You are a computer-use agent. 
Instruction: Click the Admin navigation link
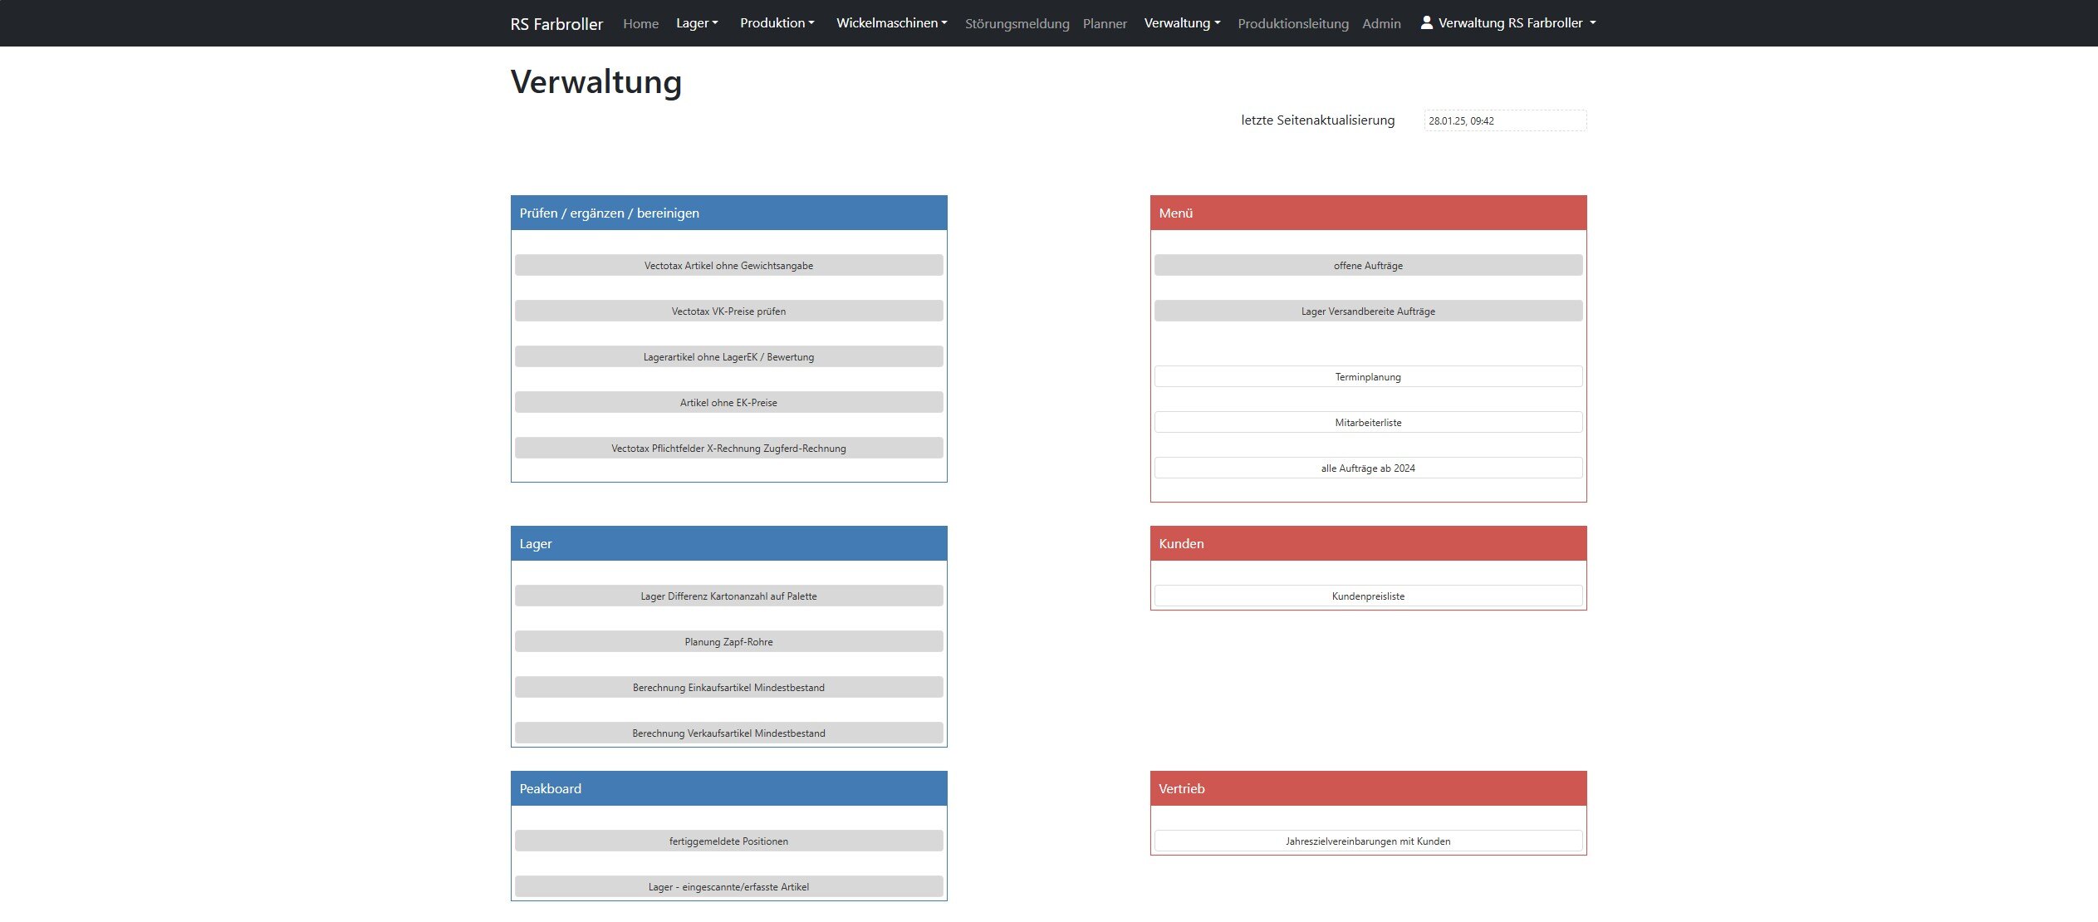tap(1380, 24)
